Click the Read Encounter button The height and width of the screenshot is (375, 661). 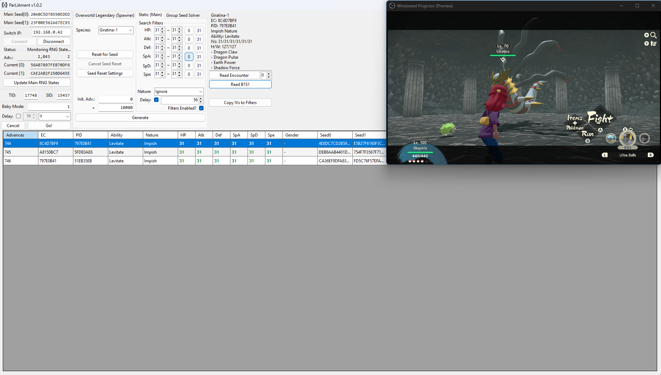234,75
